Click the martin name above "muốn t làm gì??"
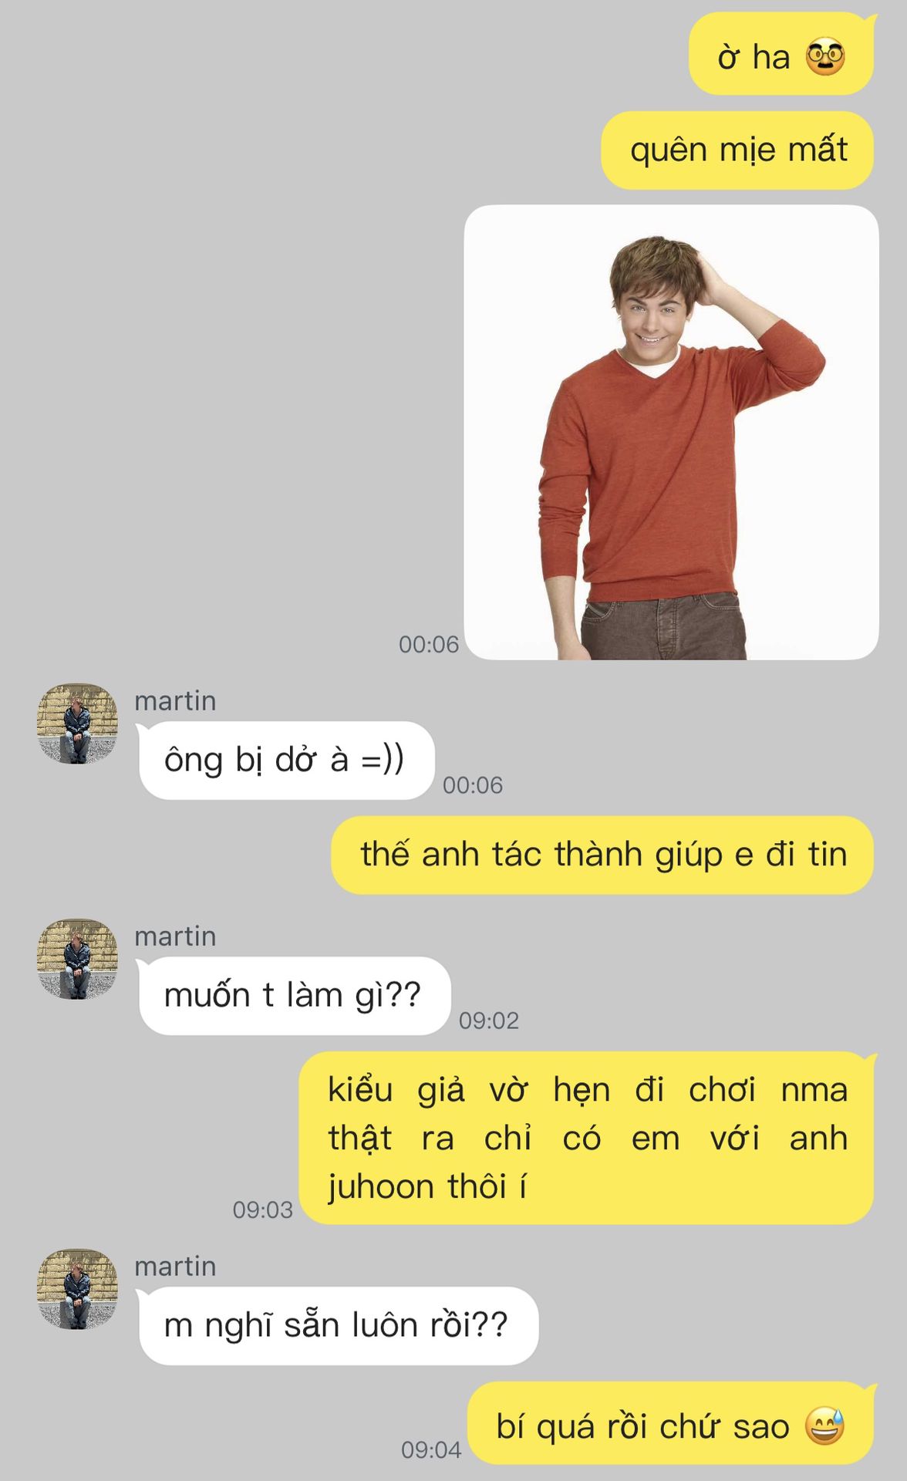Viewport: 907px width, 1481px height. (x=175, y=936)
